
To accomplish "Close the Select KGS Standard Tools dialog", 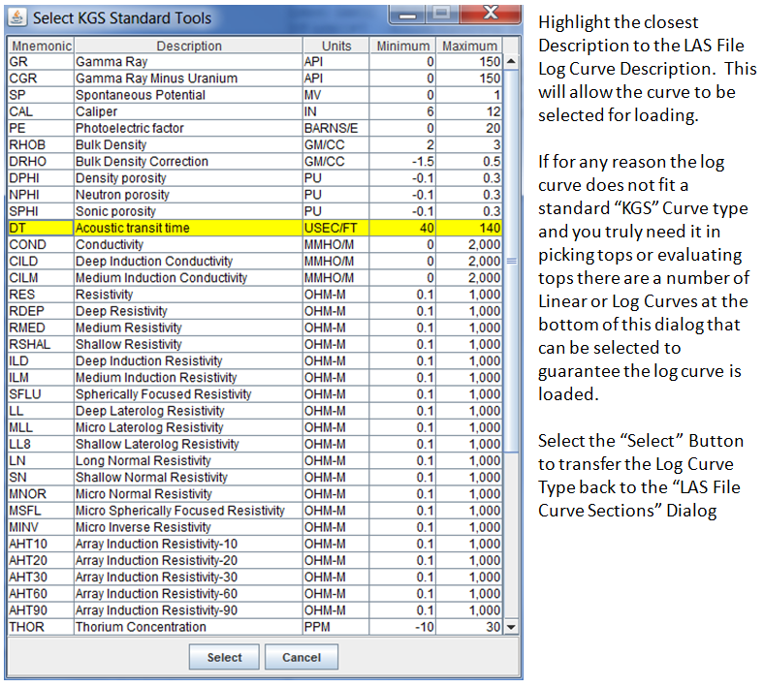I will coord(490,14).
